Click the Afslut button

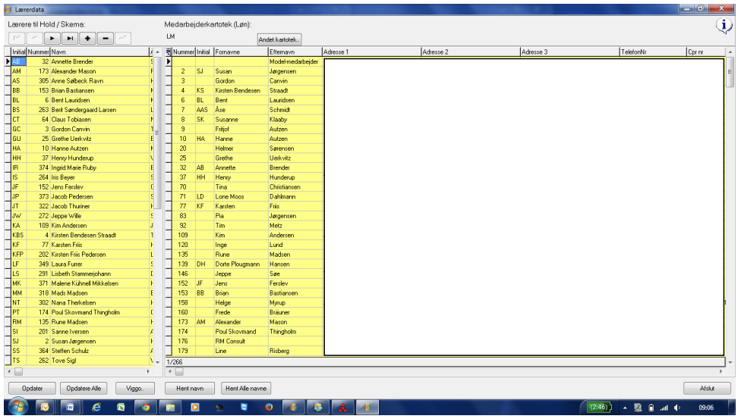tap(707, 389)
